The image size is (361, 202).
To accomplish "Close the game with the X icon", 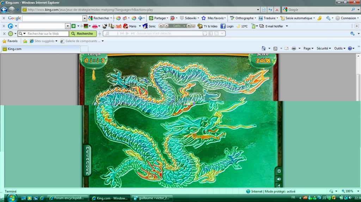I will coord(279,171).
